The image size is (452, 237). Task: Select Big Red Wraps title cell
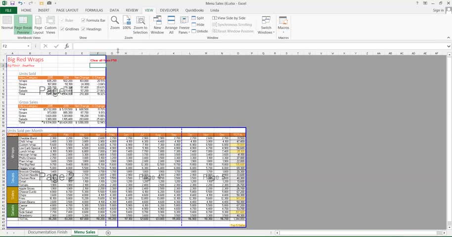click(26, 60)
